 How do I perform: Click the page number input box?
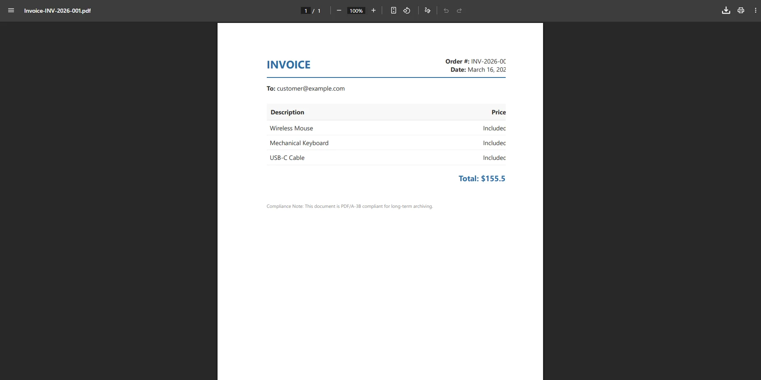pyautogui.click(x=306, y=11)
